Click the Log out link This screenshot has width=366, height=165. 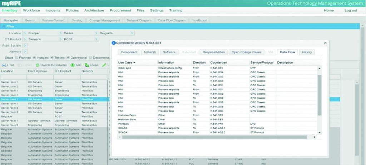tap(350, 10)
